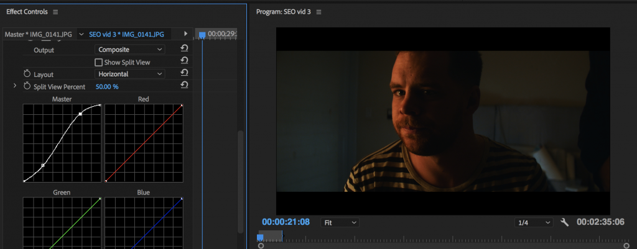Select SEO vid 3 * IMG_0141.JPG tab
This screenshot has height=249, width=637.
pyautogui.click(x=127, y=35)
